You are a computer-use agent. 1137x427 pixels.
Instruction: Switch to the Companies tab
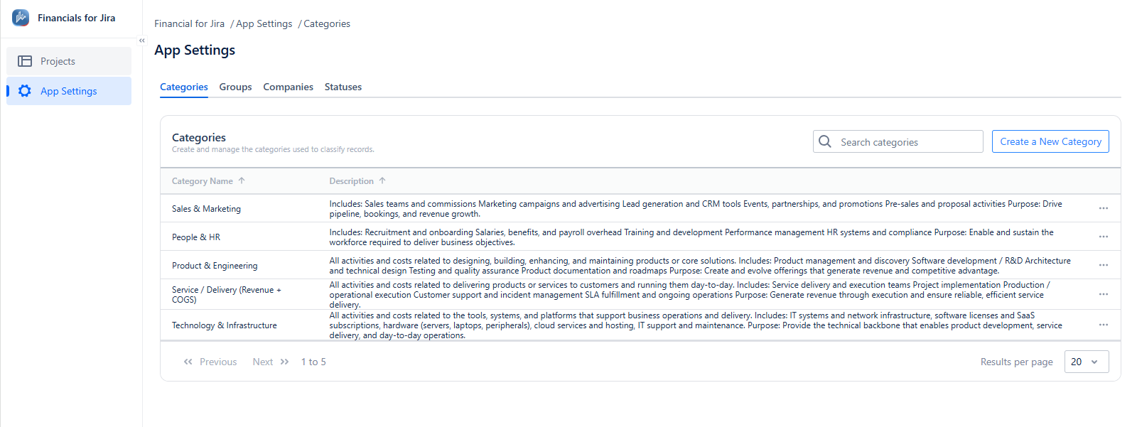click(x=288, y=87)
